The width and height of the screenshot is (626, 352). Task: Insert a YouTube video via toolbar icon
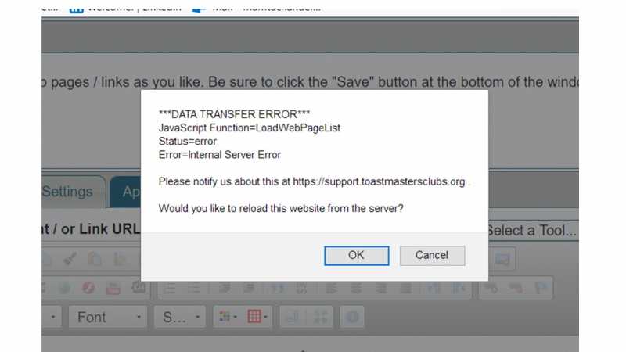[113, 288]
